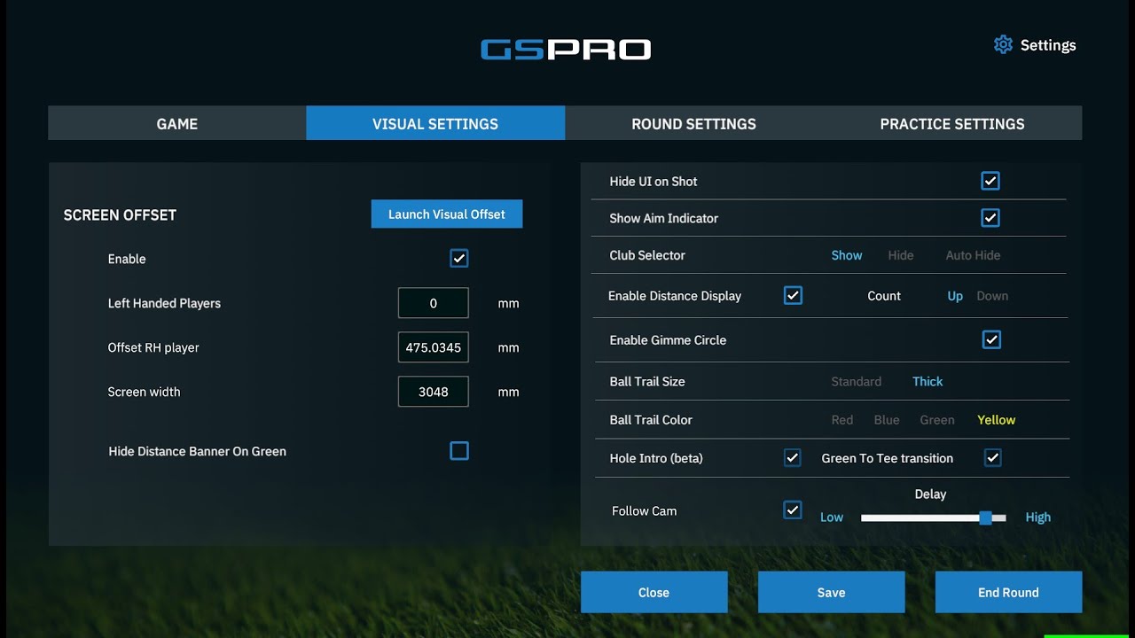
Task: Select Red ball trail color
Action: [x=842, y=420]
